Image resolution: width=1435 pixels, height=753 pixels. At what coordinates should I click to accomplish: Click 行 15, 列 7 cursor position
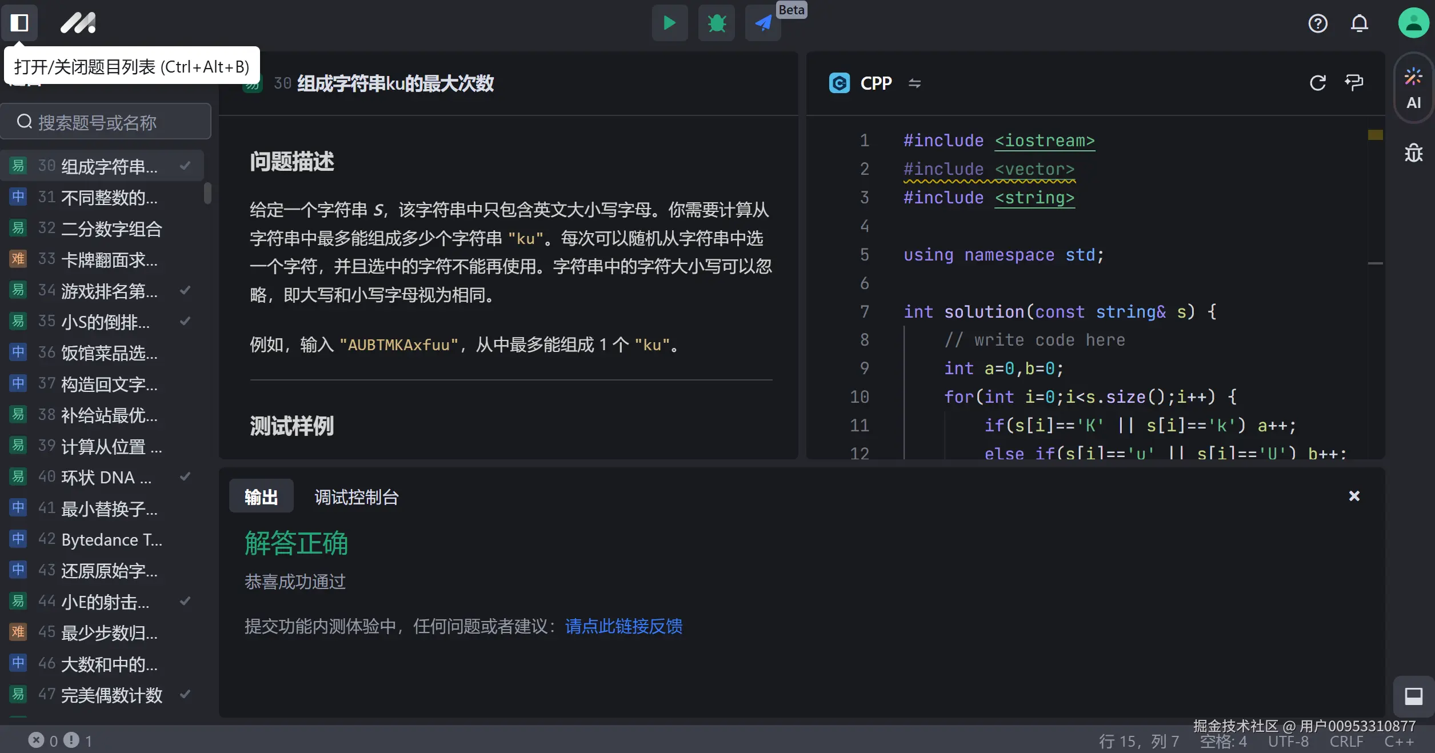(x=1139, y=741)
